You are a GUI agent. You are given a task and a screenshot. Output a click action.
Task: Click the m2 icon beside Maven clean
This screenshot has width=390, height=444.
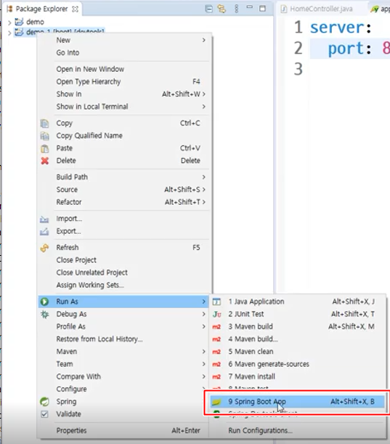click(216, 352)
